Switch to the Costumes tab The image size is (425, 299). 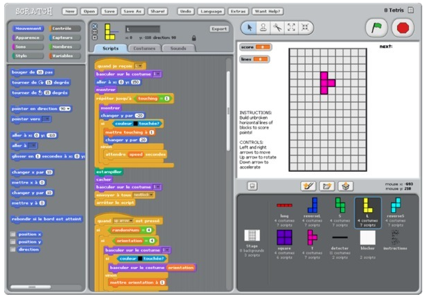tap(144, 49)
